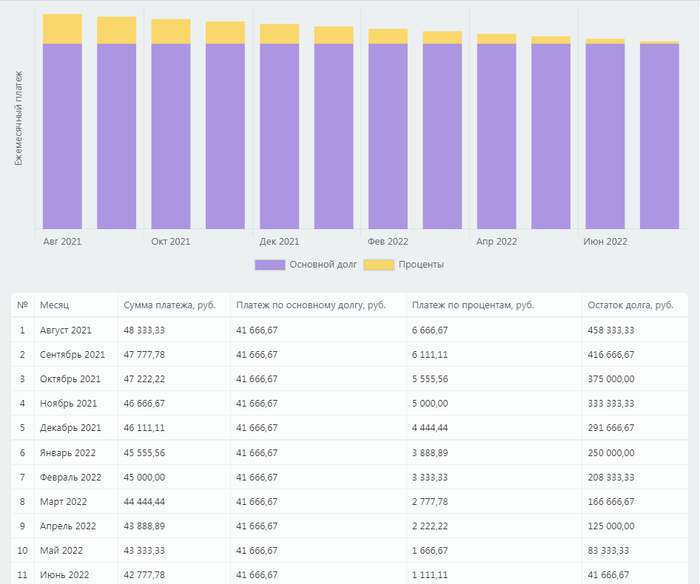Select the Авг 2021 chart bar

pyautogui.click(x=62, y=121)
